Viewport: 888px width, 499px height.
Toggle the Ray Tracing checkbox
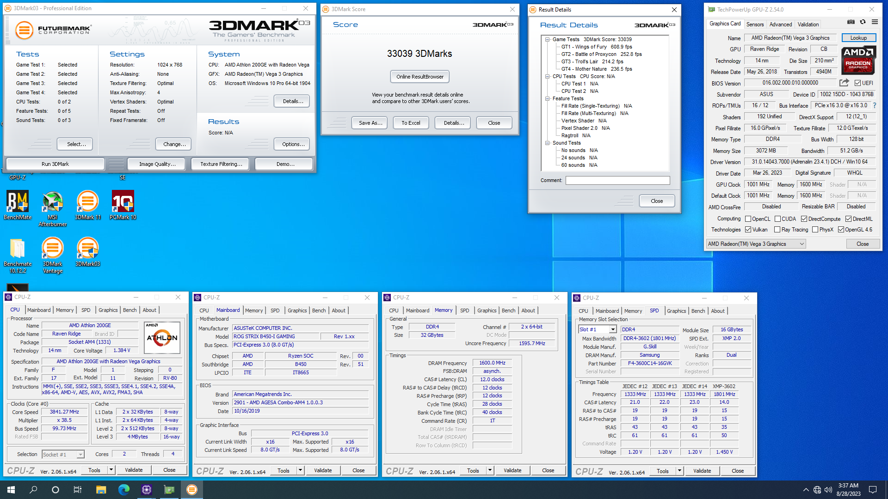(x=777, y=229)
